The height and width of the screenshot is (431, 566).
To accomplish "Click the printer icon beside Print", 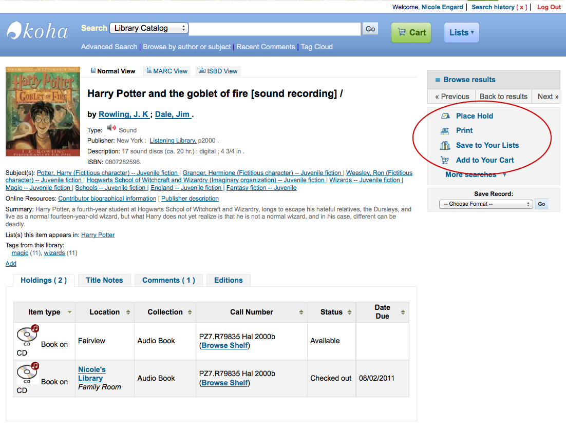I will pos(445,130).
